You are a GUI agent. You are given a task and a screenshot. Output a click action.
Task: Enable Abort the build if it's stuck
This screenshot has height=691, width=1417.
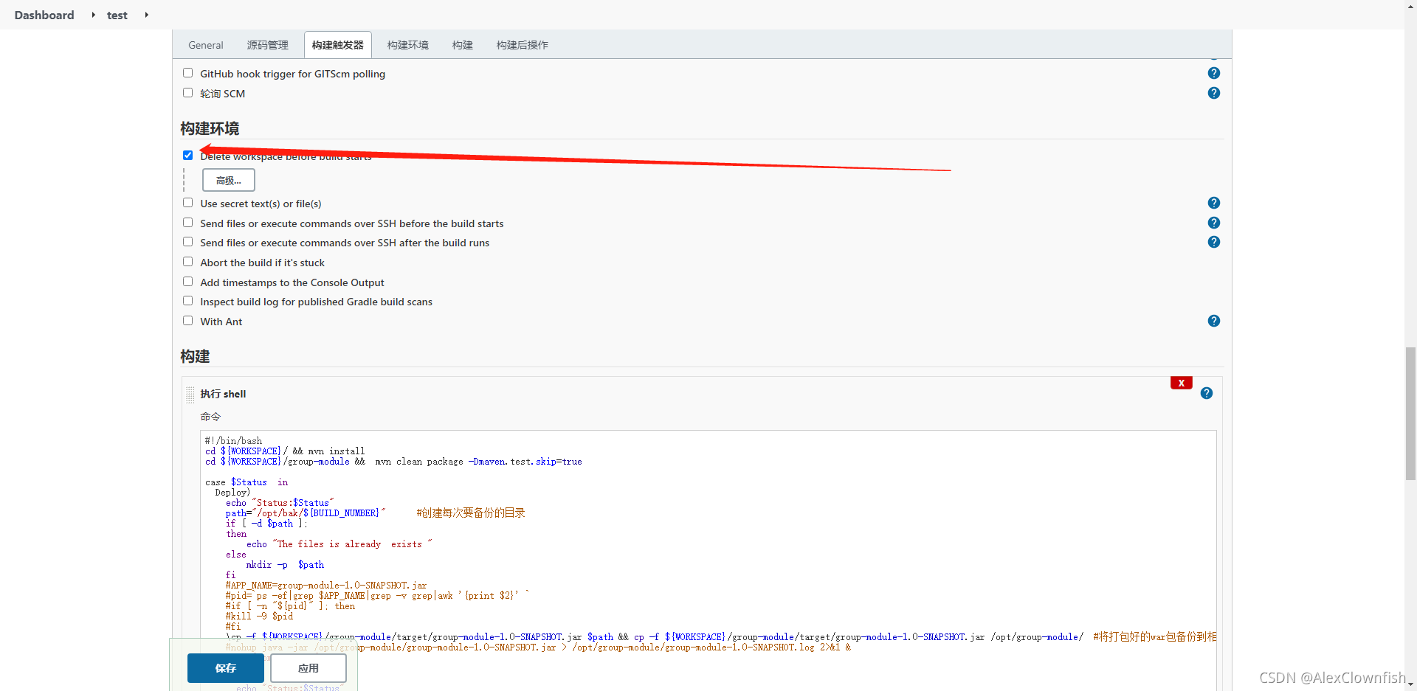tap(187, 262)
